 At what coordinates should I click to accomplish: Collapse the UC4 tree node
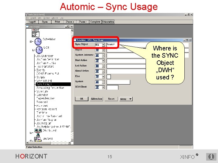(x=33, y=50)
